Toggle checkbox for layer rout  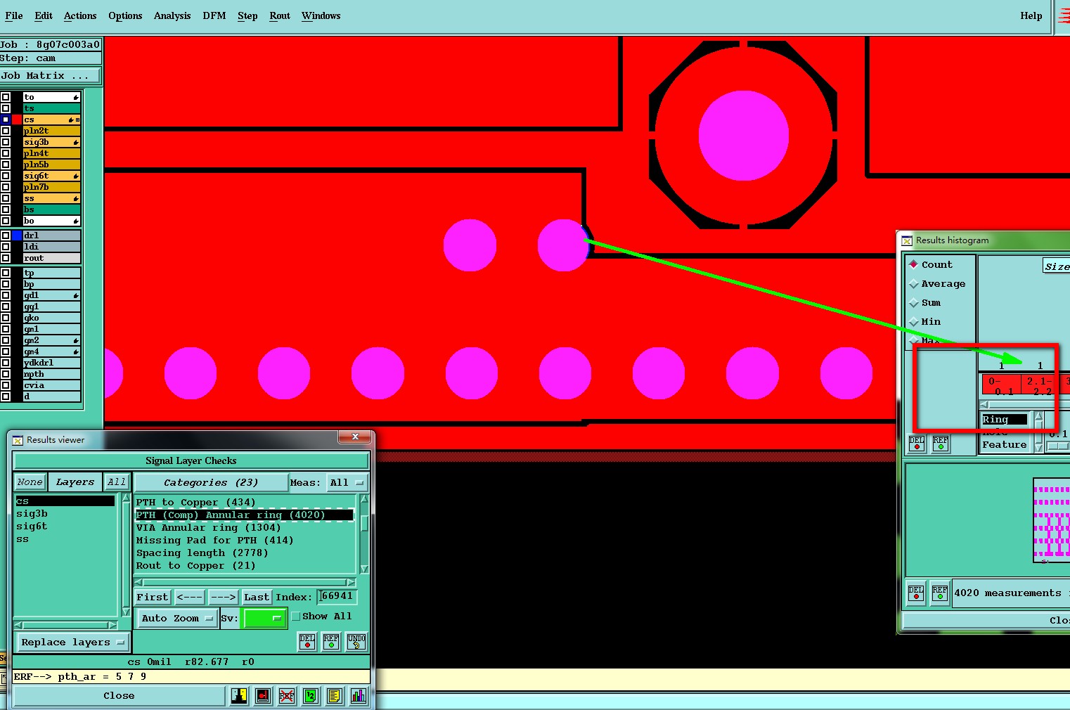coord(6,258)
